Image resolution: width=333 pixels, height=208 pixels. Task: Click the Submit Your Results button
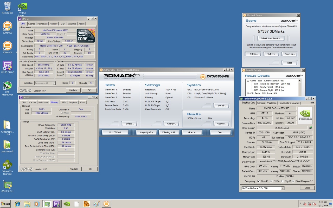click(271, 38)
